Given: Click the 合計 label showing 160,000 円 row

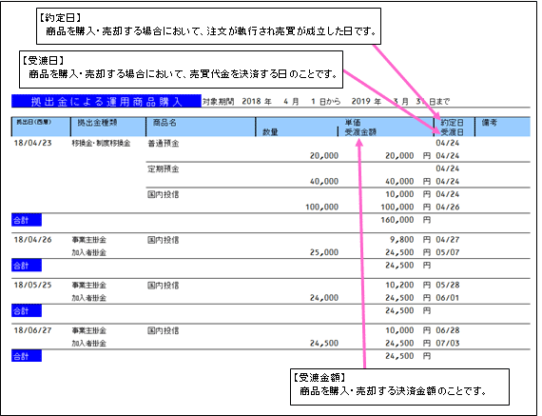Looking at the screenshot, I should click(27, 220).
